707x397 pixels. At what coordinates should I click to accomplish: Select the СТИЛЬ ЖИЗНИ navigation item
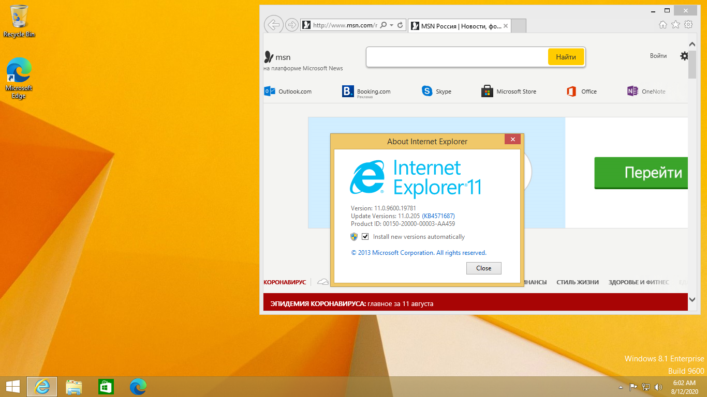pos(578,282)
